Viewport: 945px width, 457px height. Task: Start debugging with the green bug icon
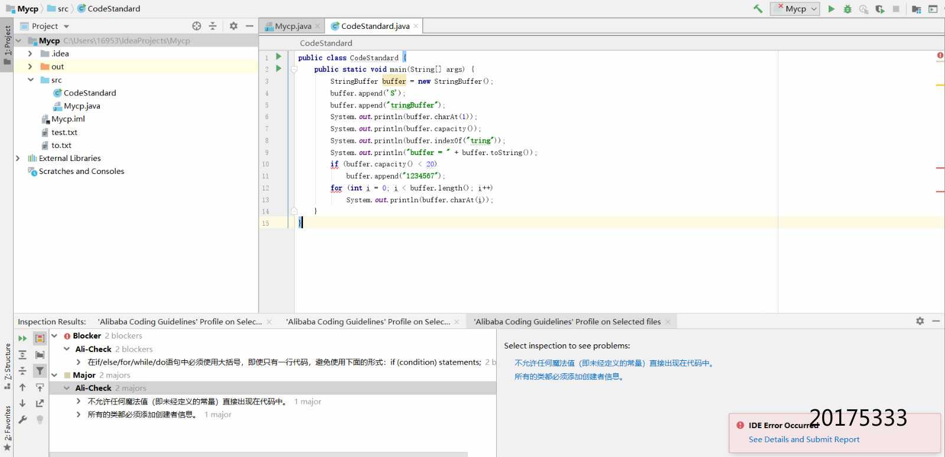tap(848, 9)
